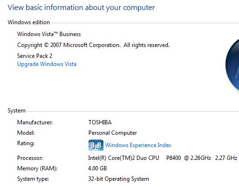239x186 pixels.
Task: Click the Upgrade Windows Vista link
Action: click(47, 64)
